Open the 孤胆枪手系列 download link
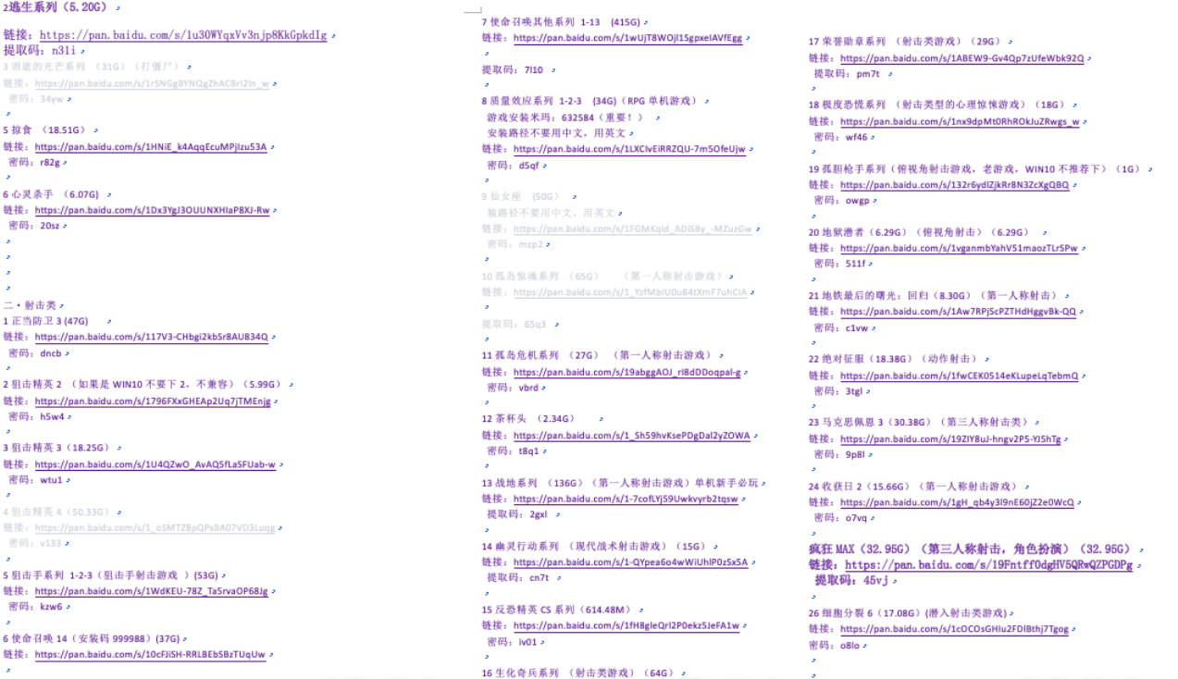This screenshot has width=1178, height=679. pos(954,185)
